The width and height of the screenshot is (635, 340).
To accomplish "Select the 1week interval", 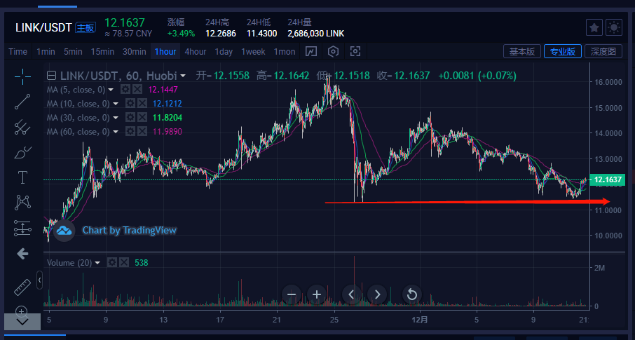I will pos(253,52).
